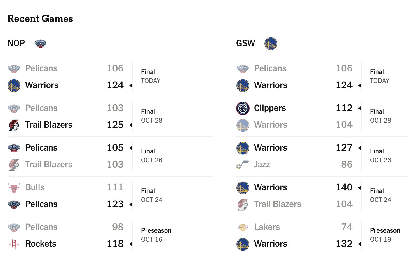Select the GSW team abbreviation header
Screen dimensions: 408x267
coord(246,43)
